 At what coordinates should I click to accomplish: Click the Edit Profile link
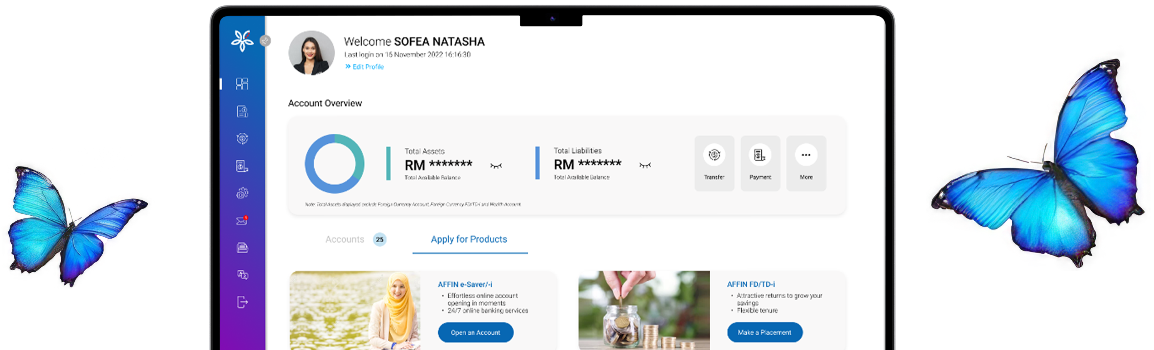click(x=364, y=67)
